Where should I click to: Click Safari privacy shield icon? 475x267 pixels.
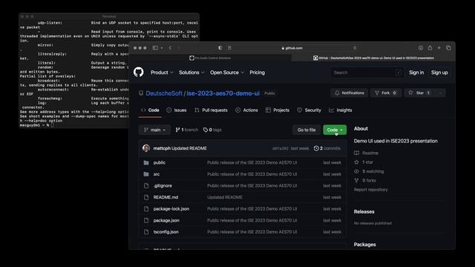pos(220,47)
